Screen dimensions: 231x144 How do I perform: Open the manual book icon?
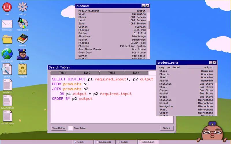23,39
